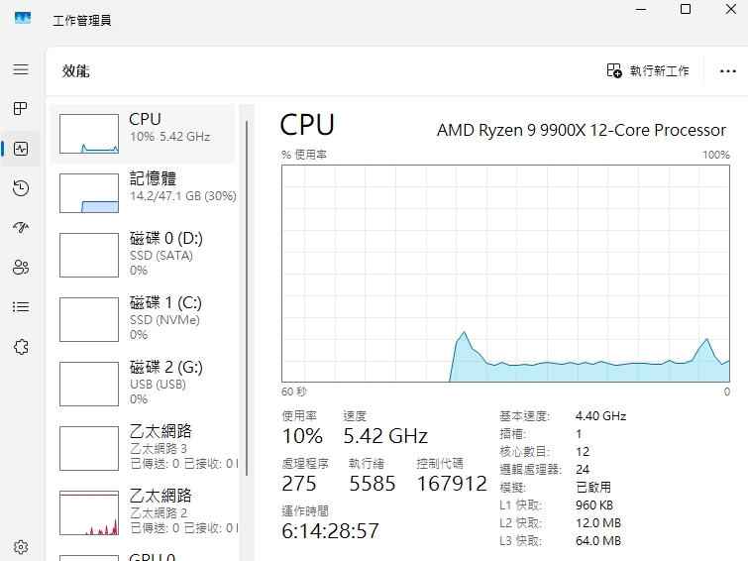Image resolution: width=748 pixels, height=561 pixels.
Task: Select the 記憶體 (Memory) performance item
Action: pyautogui.click(x=143, y=191)
